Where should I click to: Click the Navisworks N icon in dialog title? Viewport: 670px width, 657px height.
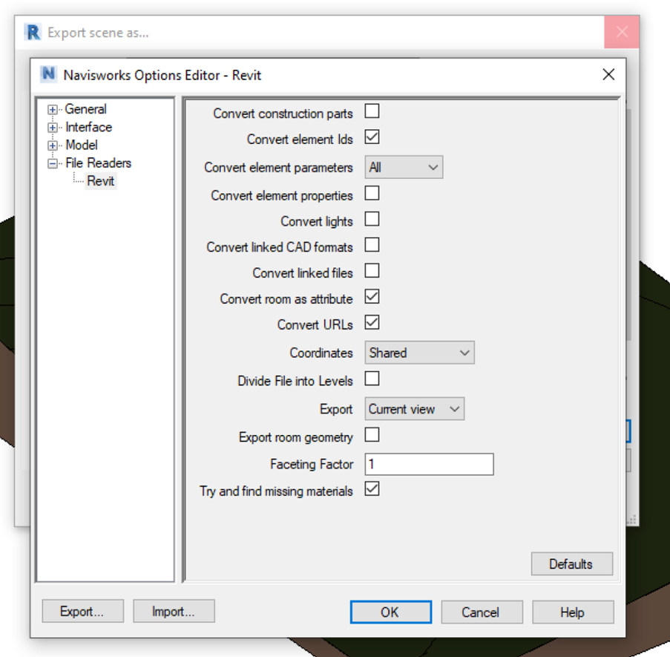(48, 74)
